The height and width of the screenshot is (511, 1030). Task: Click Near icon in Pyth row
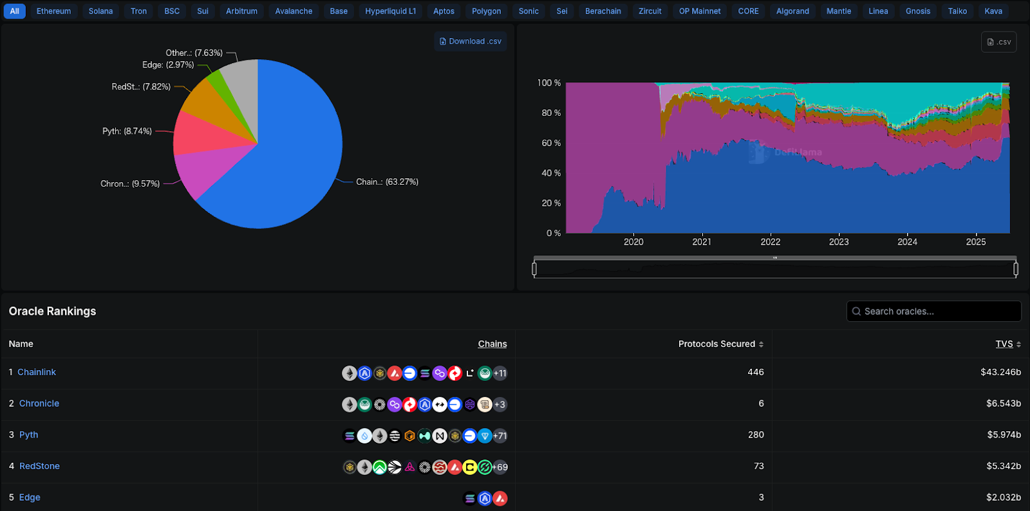point(440,436)
